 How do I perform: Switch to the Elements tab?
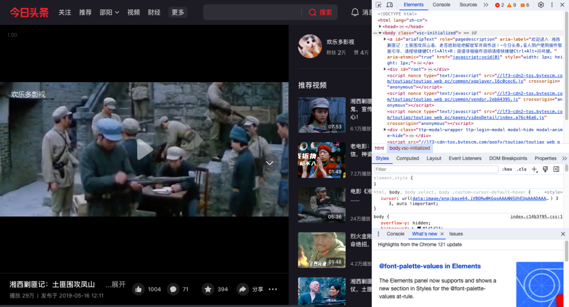pyautogui.click(x=413, y=4)
